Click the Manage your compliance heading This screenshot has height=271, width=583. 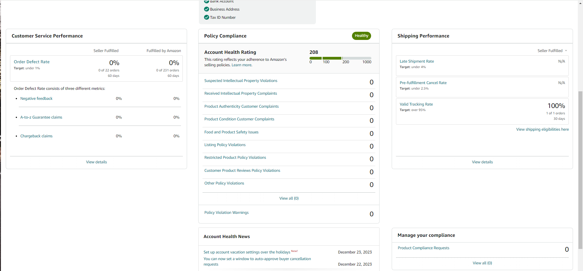click(426, 235)
